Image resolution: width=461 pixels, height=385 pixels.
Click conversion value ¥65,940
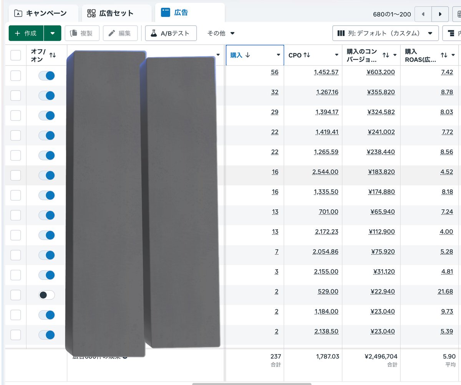[383, 212]
